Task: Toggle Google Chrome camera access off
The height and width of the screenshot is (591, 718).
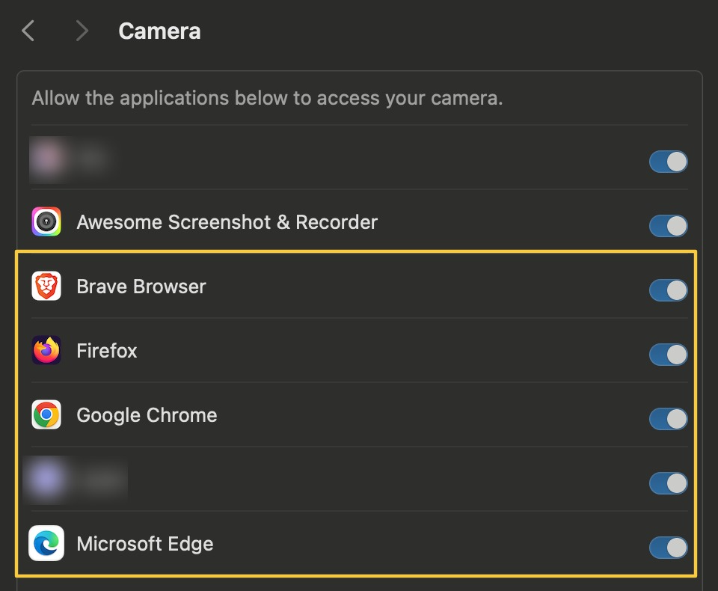Action: click(668, 419)
